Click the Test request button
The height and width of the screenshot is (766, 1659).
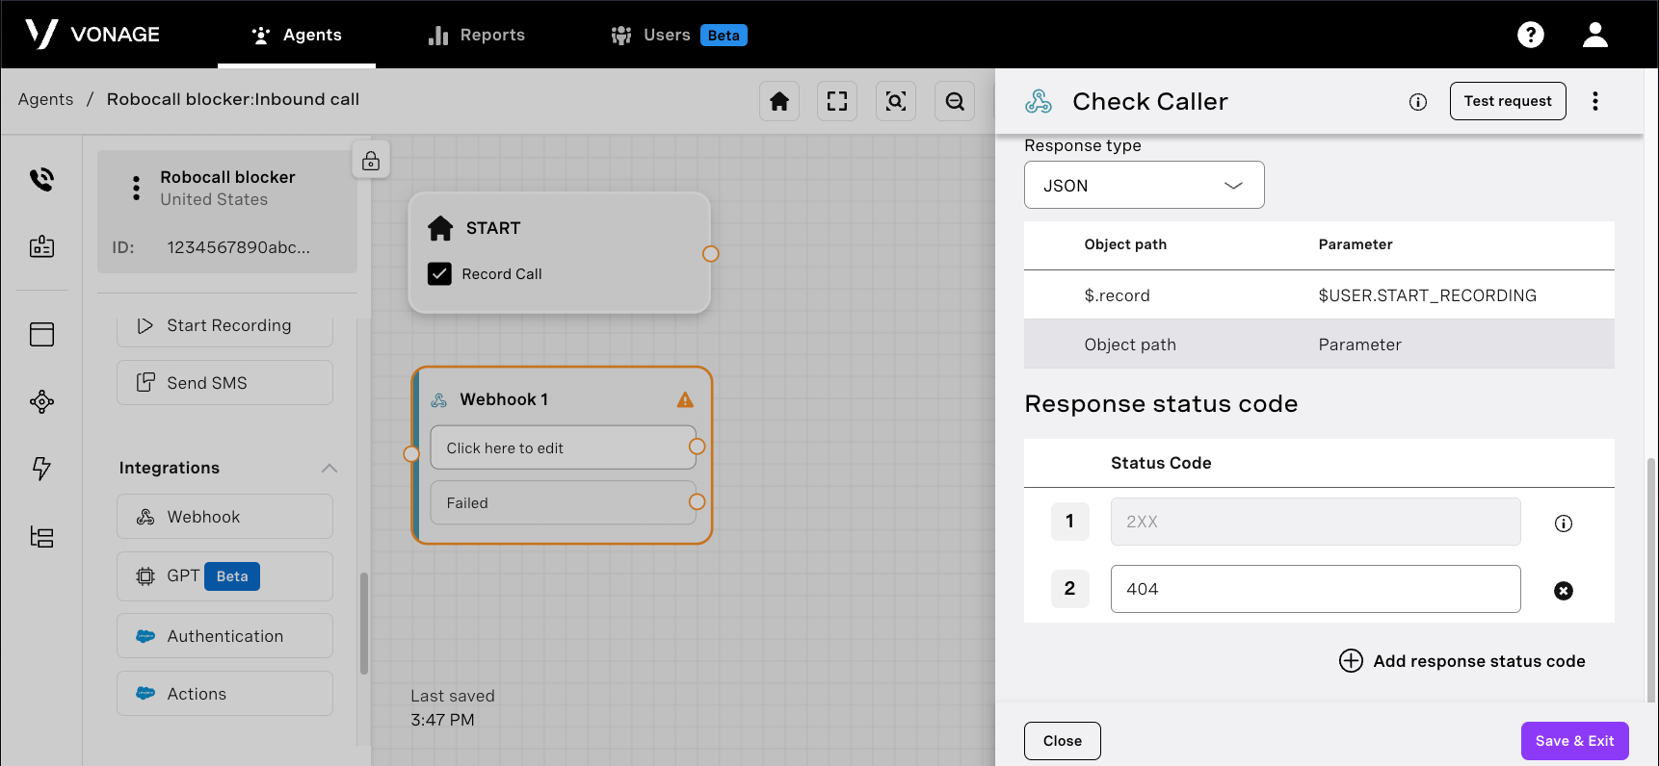coord(1508,101)
